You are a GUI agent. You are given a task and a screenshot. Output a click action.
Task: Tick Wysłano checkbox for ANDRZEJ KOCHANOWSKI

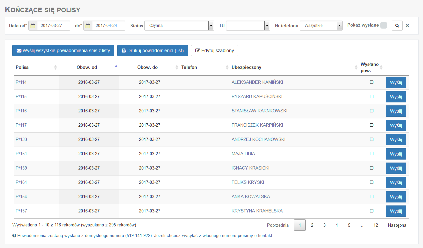[372, 139]
